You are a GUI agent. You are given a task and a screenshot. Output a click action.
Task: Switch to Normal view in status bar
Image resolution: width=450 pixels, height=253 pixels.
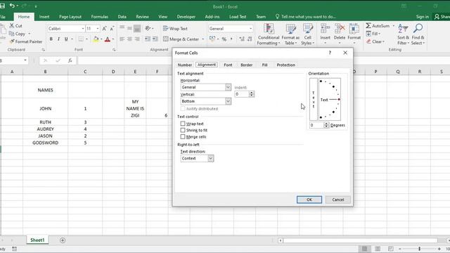pos(364,249)
